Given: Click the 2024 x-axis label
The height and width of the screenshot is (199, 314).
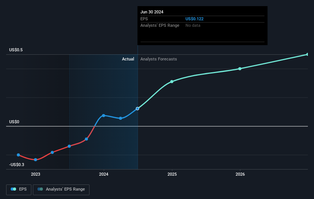Looking at the screenshot, I should pyautogui.click(x=104, y=175).
